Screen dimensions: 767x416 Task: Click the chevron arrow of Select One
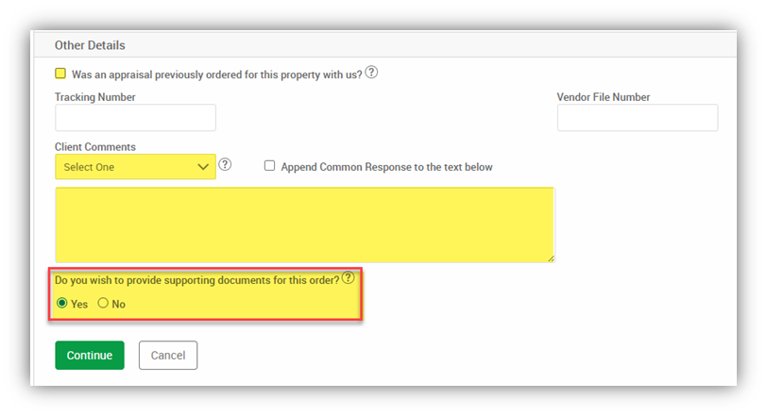click(x=203, y=167)
